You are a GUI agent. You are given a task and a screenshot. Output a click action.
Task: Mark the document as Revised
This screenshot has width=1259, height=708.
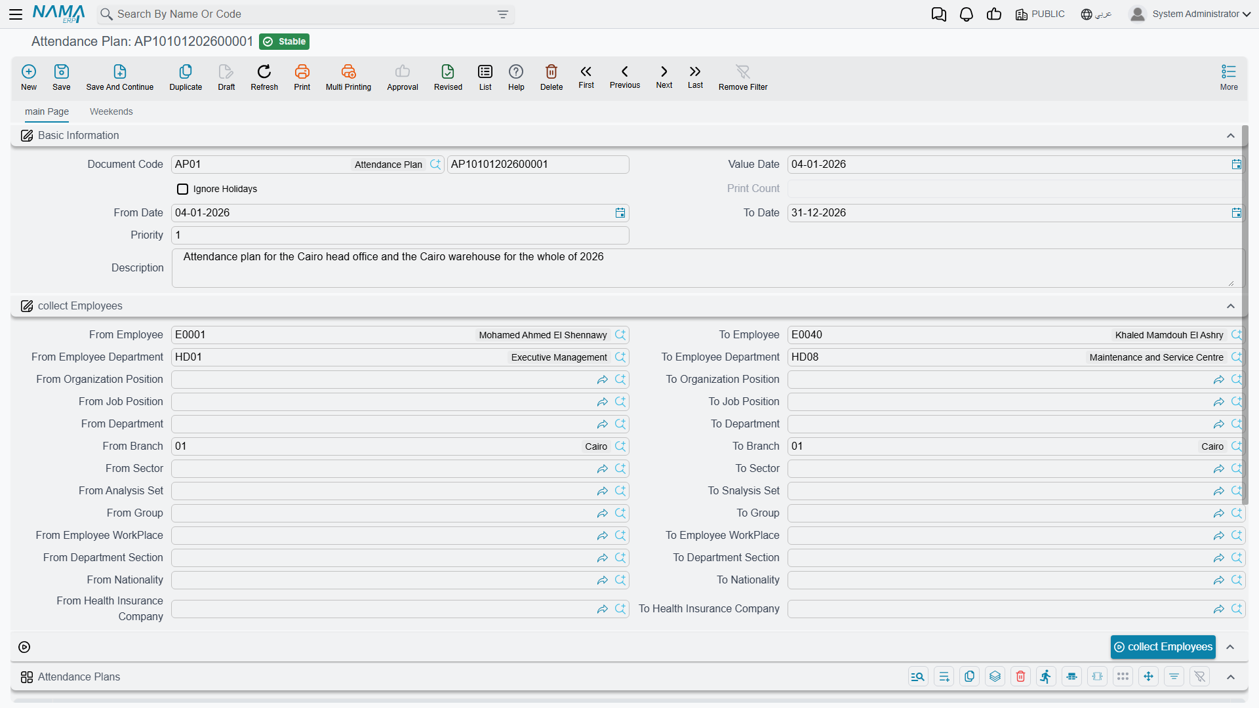click(448, 77)
